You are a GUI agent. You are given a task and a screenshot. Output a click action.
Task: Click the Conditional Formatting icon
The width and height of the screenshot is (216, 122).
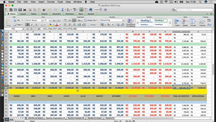click(x=130, y=23)
